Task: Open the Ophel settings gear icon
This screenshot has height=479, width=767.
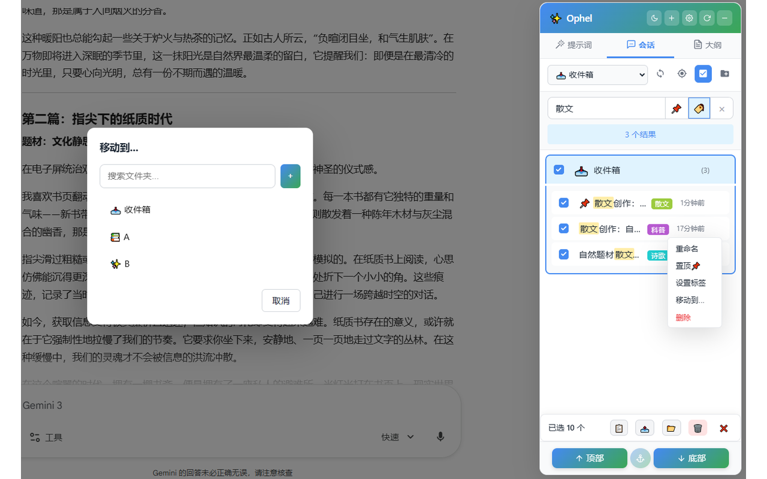Action: point(689,18)
